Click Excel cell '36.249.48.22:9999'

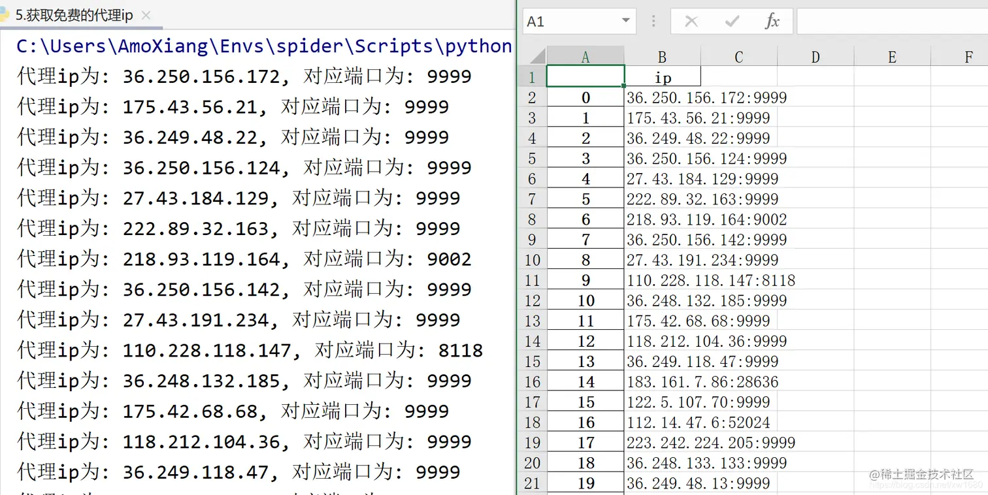click(x=699, y=138)
